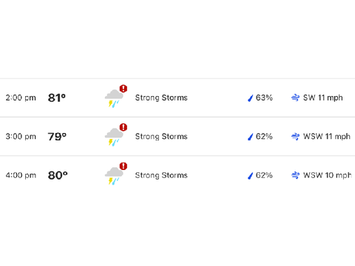Viewport: 355px width, 266px height.
Task: Click the red alert badge at 3:00 pm
Action: (x=124, y=127)
